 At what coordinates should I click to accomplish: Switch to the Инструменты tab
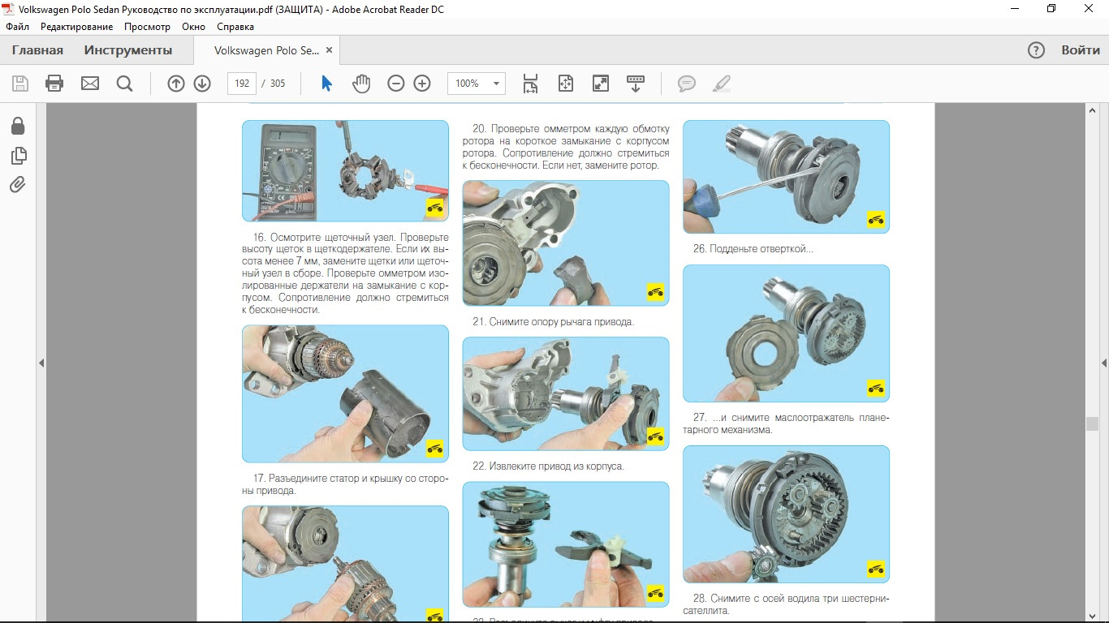coord(128,50)
